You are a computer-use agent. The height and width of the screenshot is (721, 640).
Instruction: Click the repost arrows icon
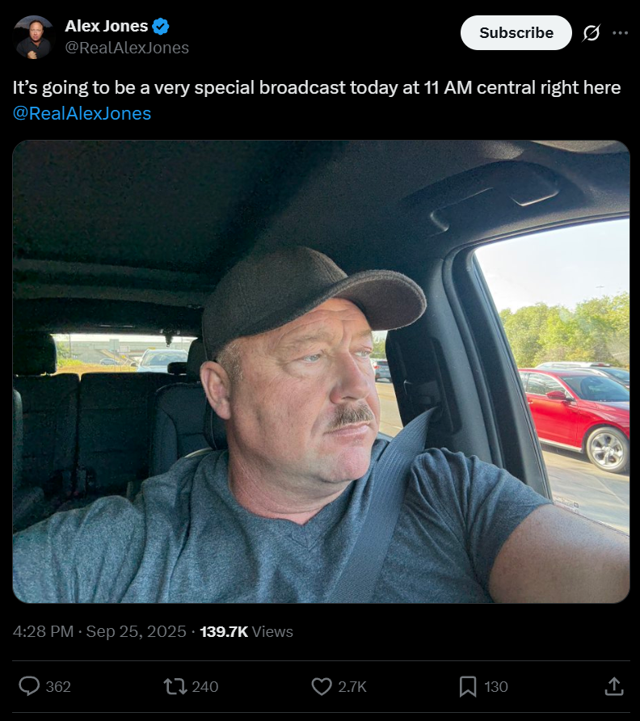coord(175,686)
